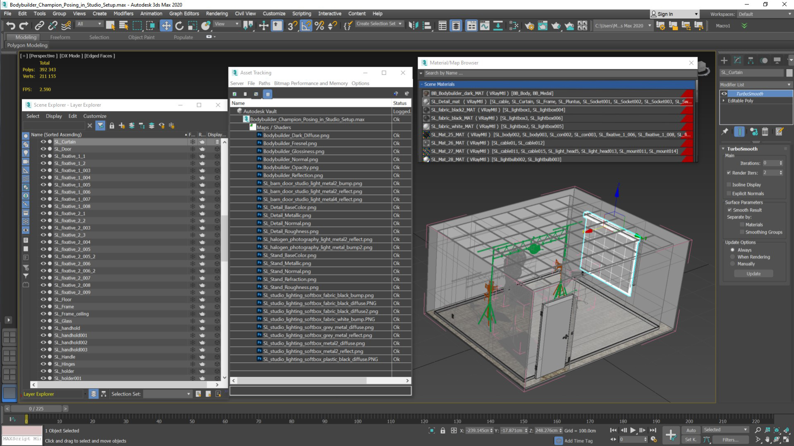Screen dimensions: 794x446
Task: Open the All selection filter dropdown
Action: [x=89, y=24]
